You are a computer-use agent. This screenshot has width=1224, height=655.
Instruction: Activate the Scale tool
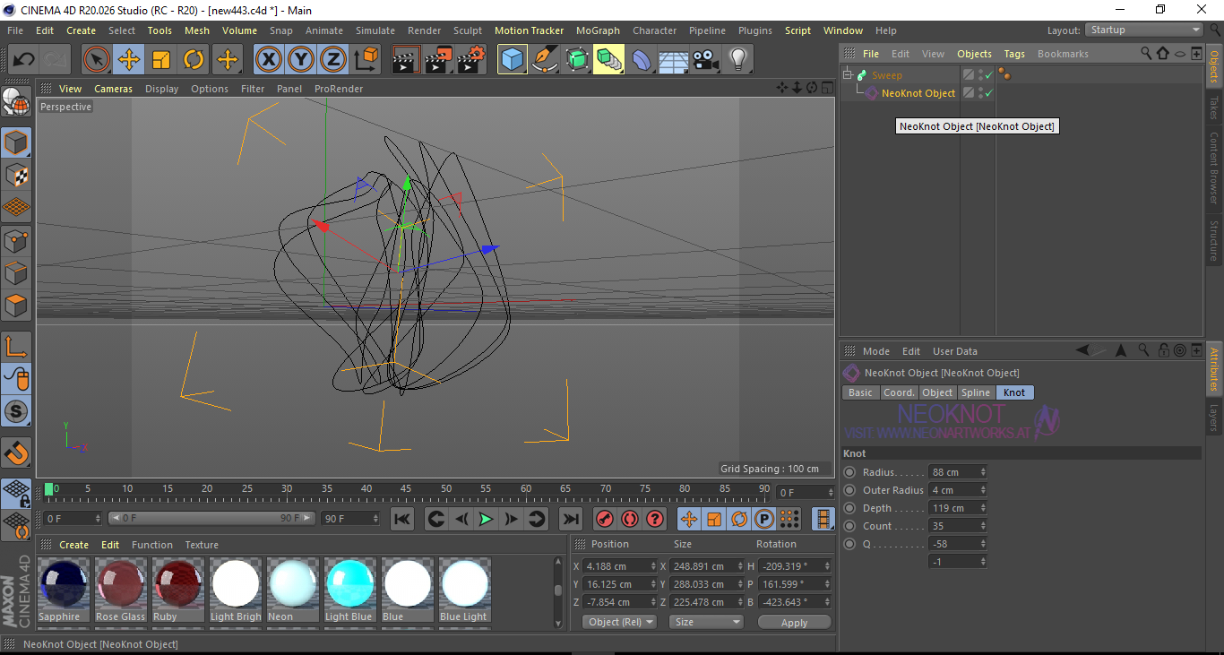coord(161,60)
